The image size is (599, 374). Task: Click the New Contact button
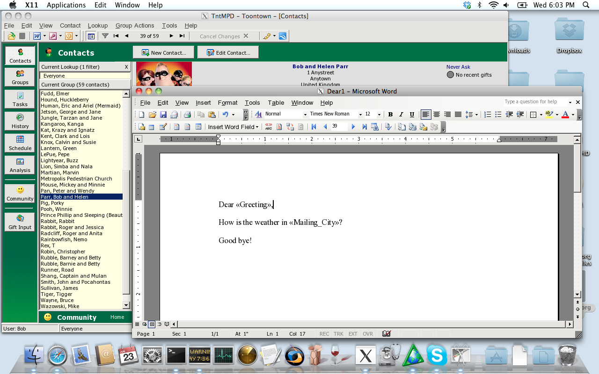point(164,52)
